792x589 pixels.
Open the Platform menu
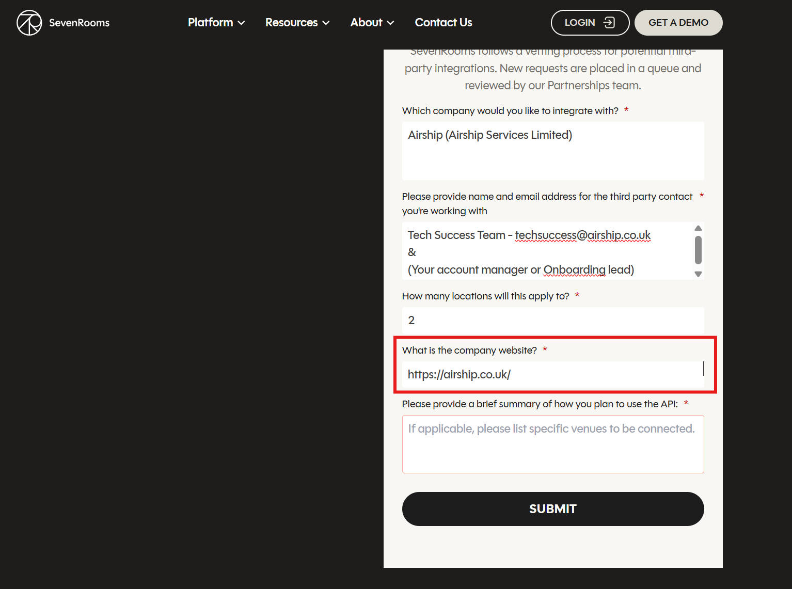coord(211,23)
